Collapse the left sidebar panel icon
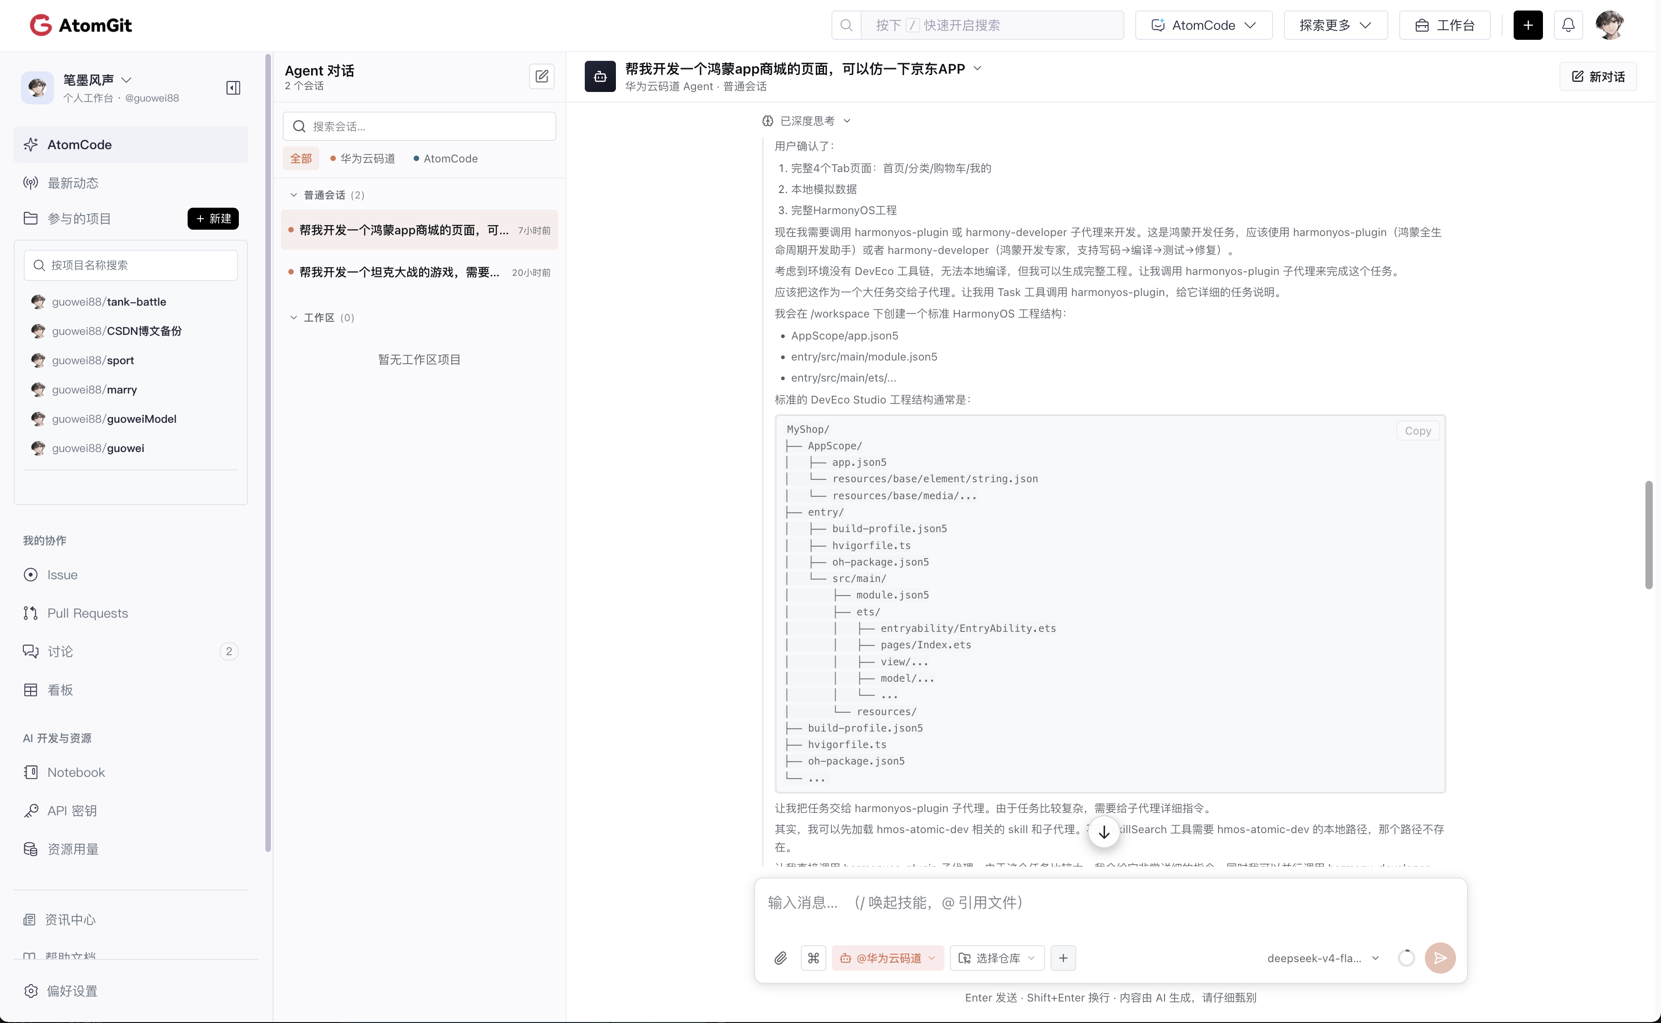This screenshot has width=1661, height=1023. (x=233, y=88)
